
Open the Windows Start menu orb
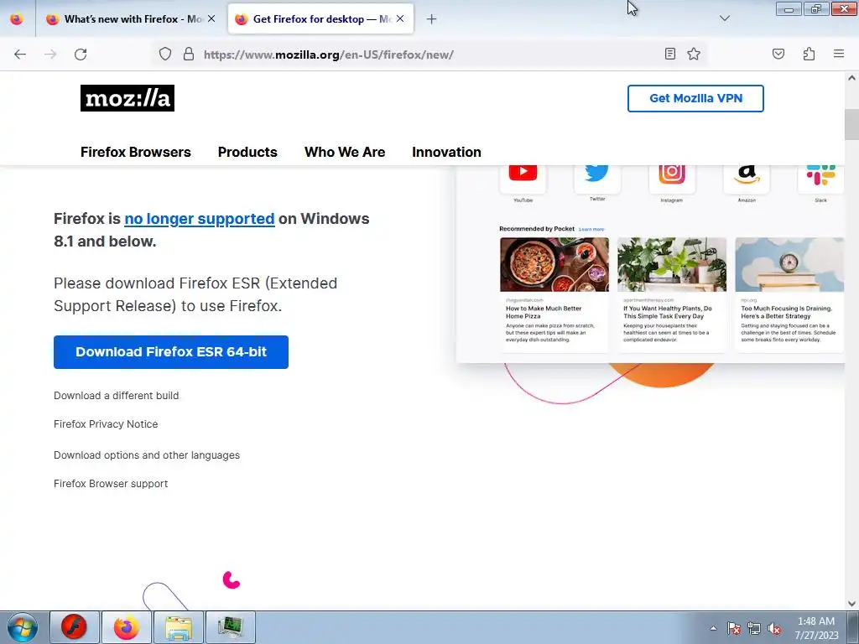[x=23, y=627]
